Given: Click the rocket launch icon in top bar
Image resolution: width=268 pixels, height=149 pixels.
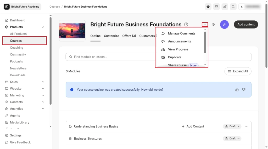Looking at the screenshot, I should tap(225, 7).
